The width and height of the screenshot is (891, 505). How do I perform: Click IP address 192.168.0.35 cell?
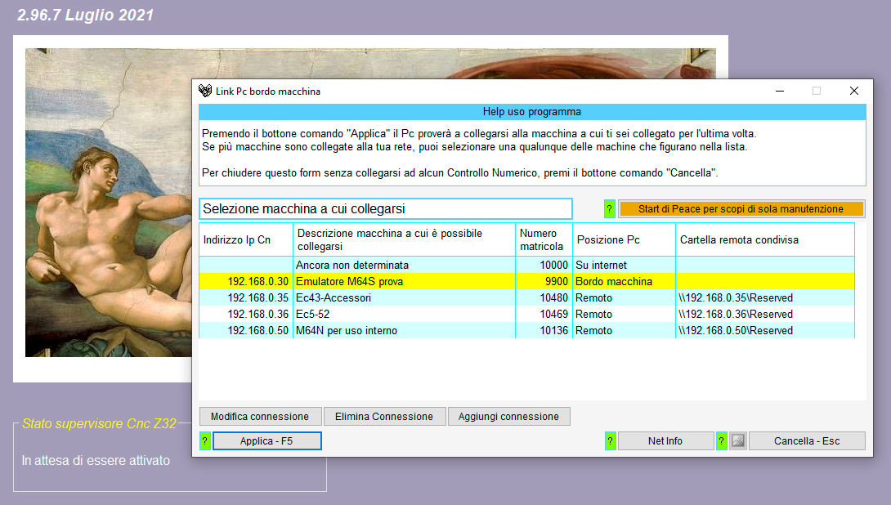(x=246, y=297)
